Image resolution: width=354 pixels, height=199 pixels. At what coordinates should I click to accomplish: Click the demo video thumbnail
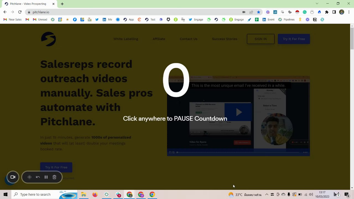(238, 116)
